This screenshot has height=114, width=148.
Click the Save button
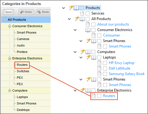pos(8,12)
